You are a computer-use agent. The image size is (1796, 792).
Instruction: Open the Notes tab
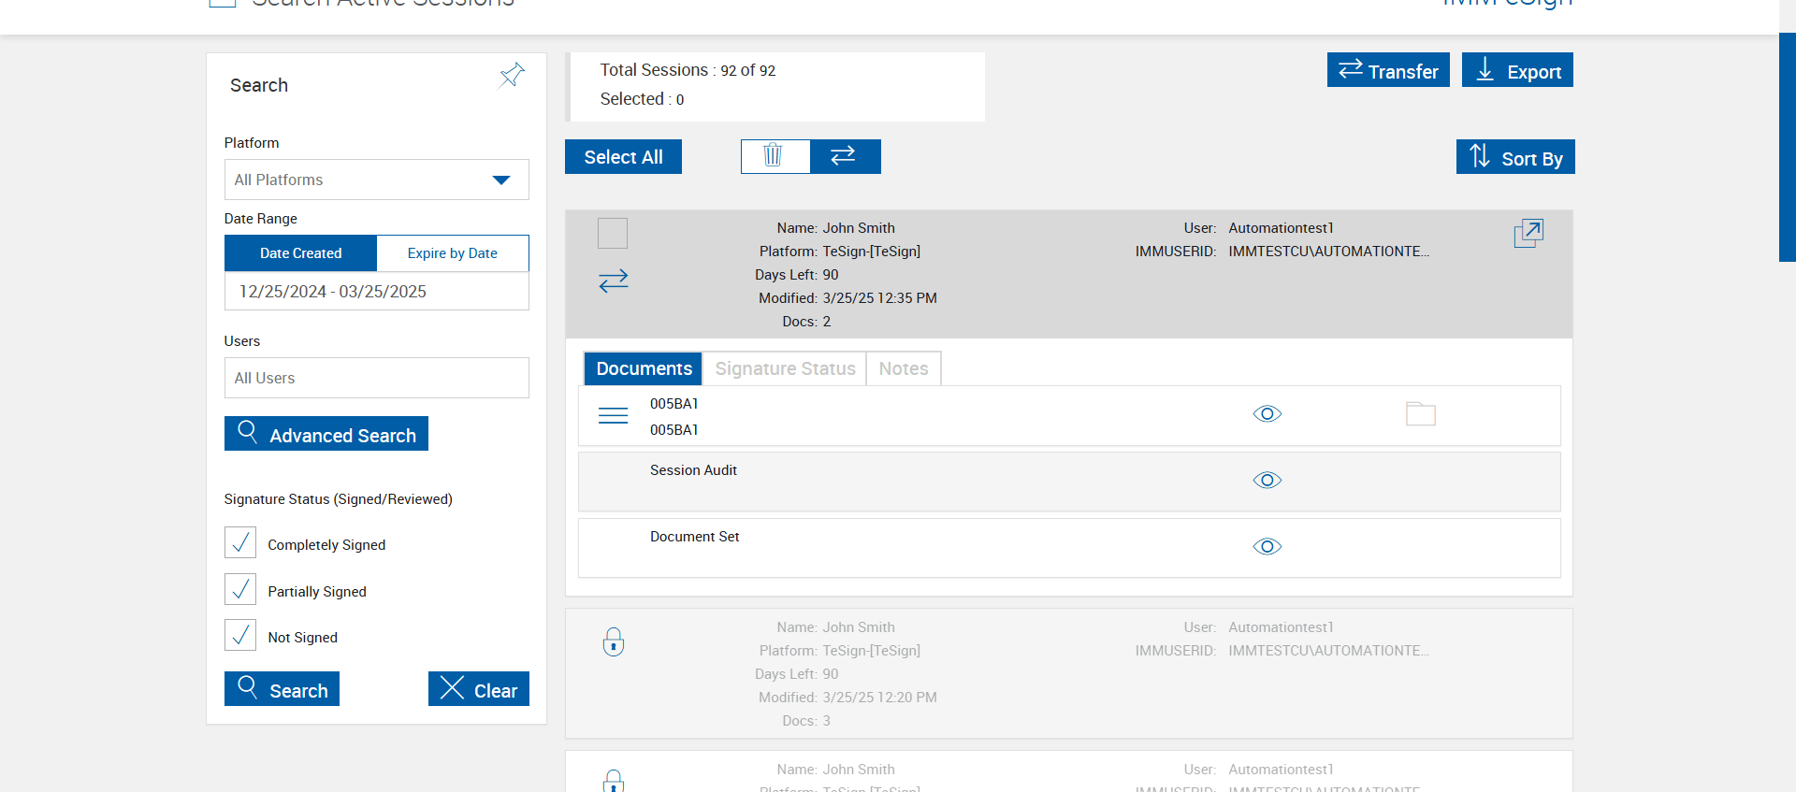tap(904, 368)
